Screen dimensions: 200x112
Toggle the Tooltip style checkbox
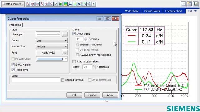coord(13,70)
